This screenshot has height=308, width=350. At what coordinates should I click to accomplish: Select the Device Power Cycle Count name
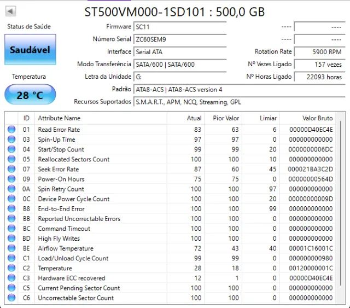[x=74, y=199]
